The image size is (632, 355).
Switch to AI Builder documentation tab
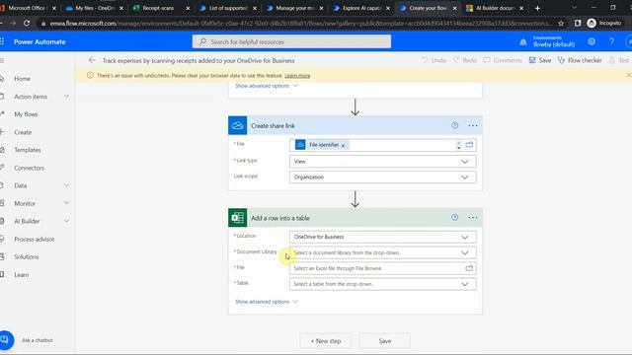494,8
